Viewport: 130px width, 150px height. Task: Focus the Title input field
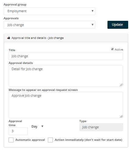click(66, 56)
